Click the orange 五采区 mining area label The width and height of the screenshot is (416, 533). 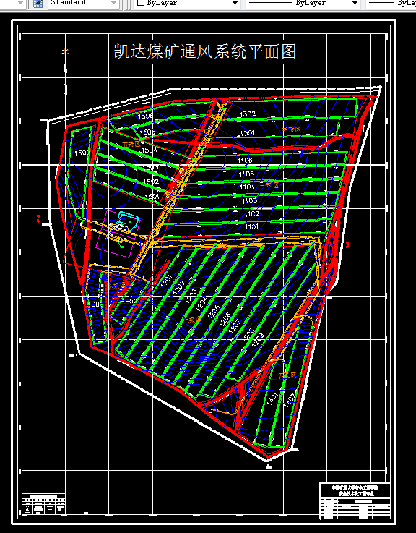tap(131, 144)
